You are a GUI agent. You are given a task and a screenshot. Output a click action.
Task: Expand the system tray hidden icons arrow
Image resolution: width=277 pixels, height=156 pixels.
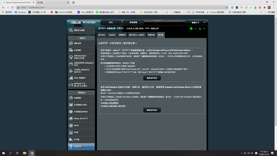pyautogui.click(x=242, y=153)
